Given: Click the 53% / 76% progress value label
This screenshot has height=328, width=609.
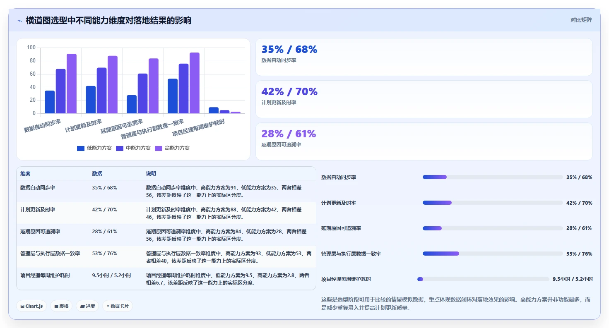Looking at the screenshot, I should pos(579,254).
